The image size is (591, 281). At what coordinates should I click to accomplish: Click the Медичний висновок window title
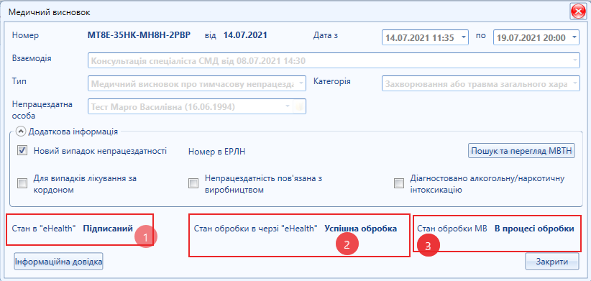[50, 12]
